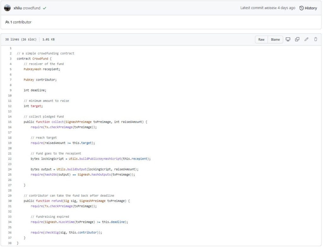The height and width of the screenshot is (247, 323).
Task: Open the file's History
Action: [x=308, y=8]
